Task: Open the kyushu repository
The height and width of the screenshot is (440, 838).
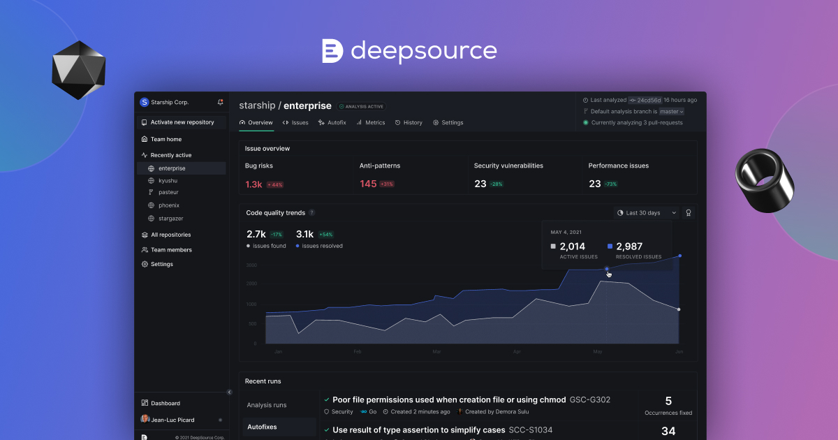Action: [x=166, y=180]
